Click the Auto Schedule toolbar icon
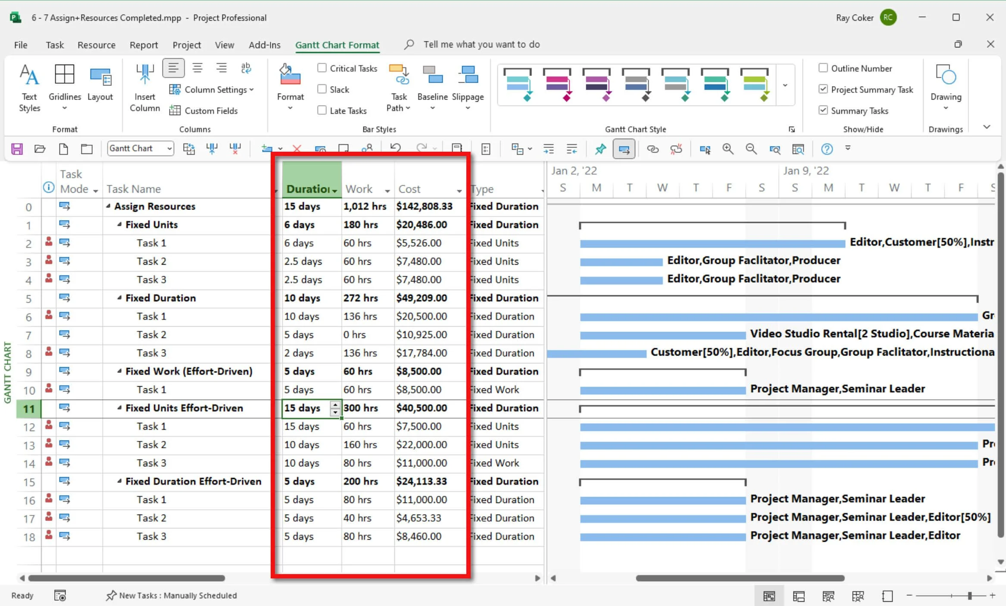This screenshot has height=606, width=1006. (624, 149)
